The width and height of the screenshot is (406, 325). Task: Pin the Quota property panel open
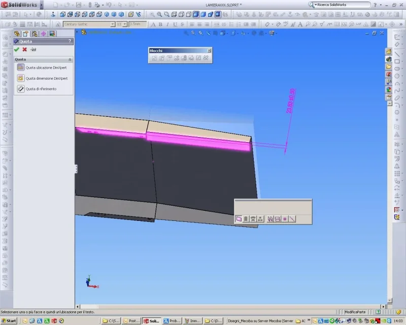pyautogui.click(x=33, y=49)
